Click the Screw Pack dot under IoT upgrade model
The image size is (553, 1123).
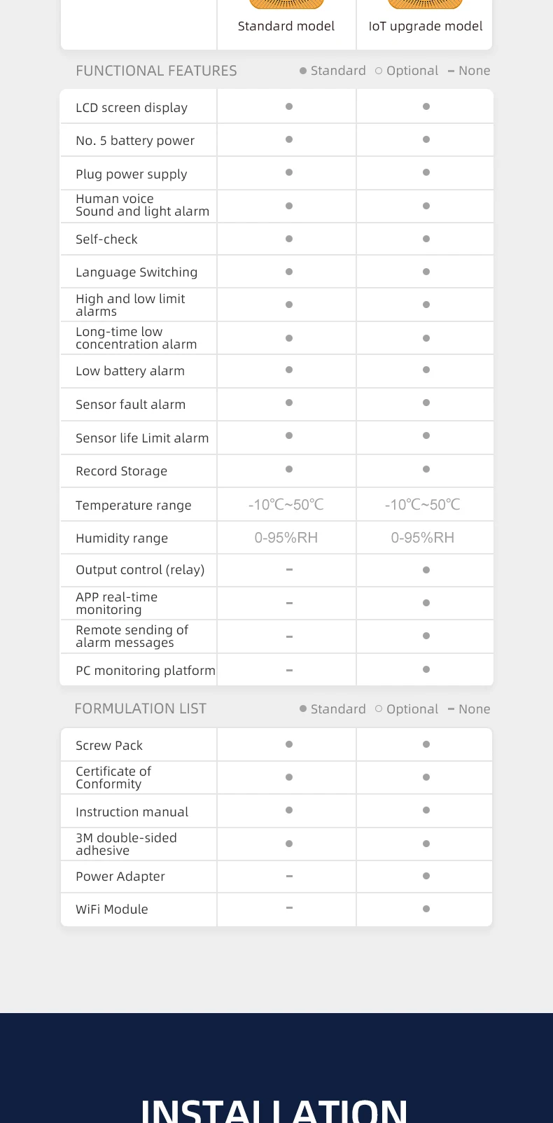[x=426, y=744]
